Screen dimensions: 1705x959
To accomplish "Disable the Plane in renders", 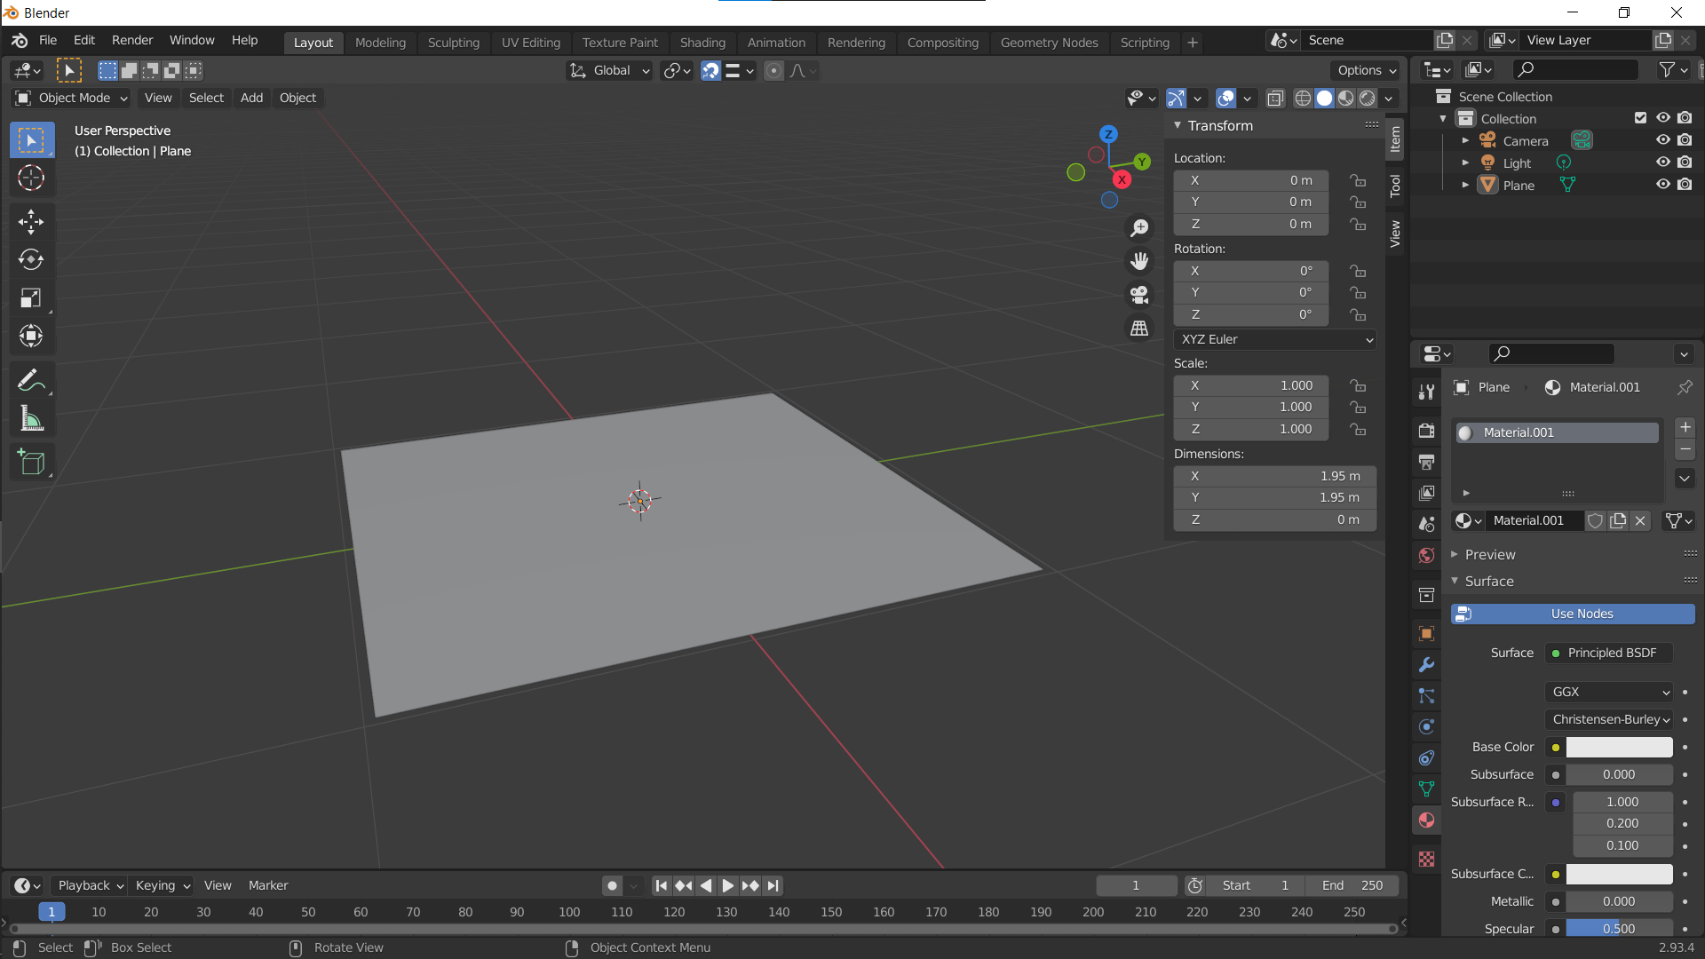I will point(1685,185).
